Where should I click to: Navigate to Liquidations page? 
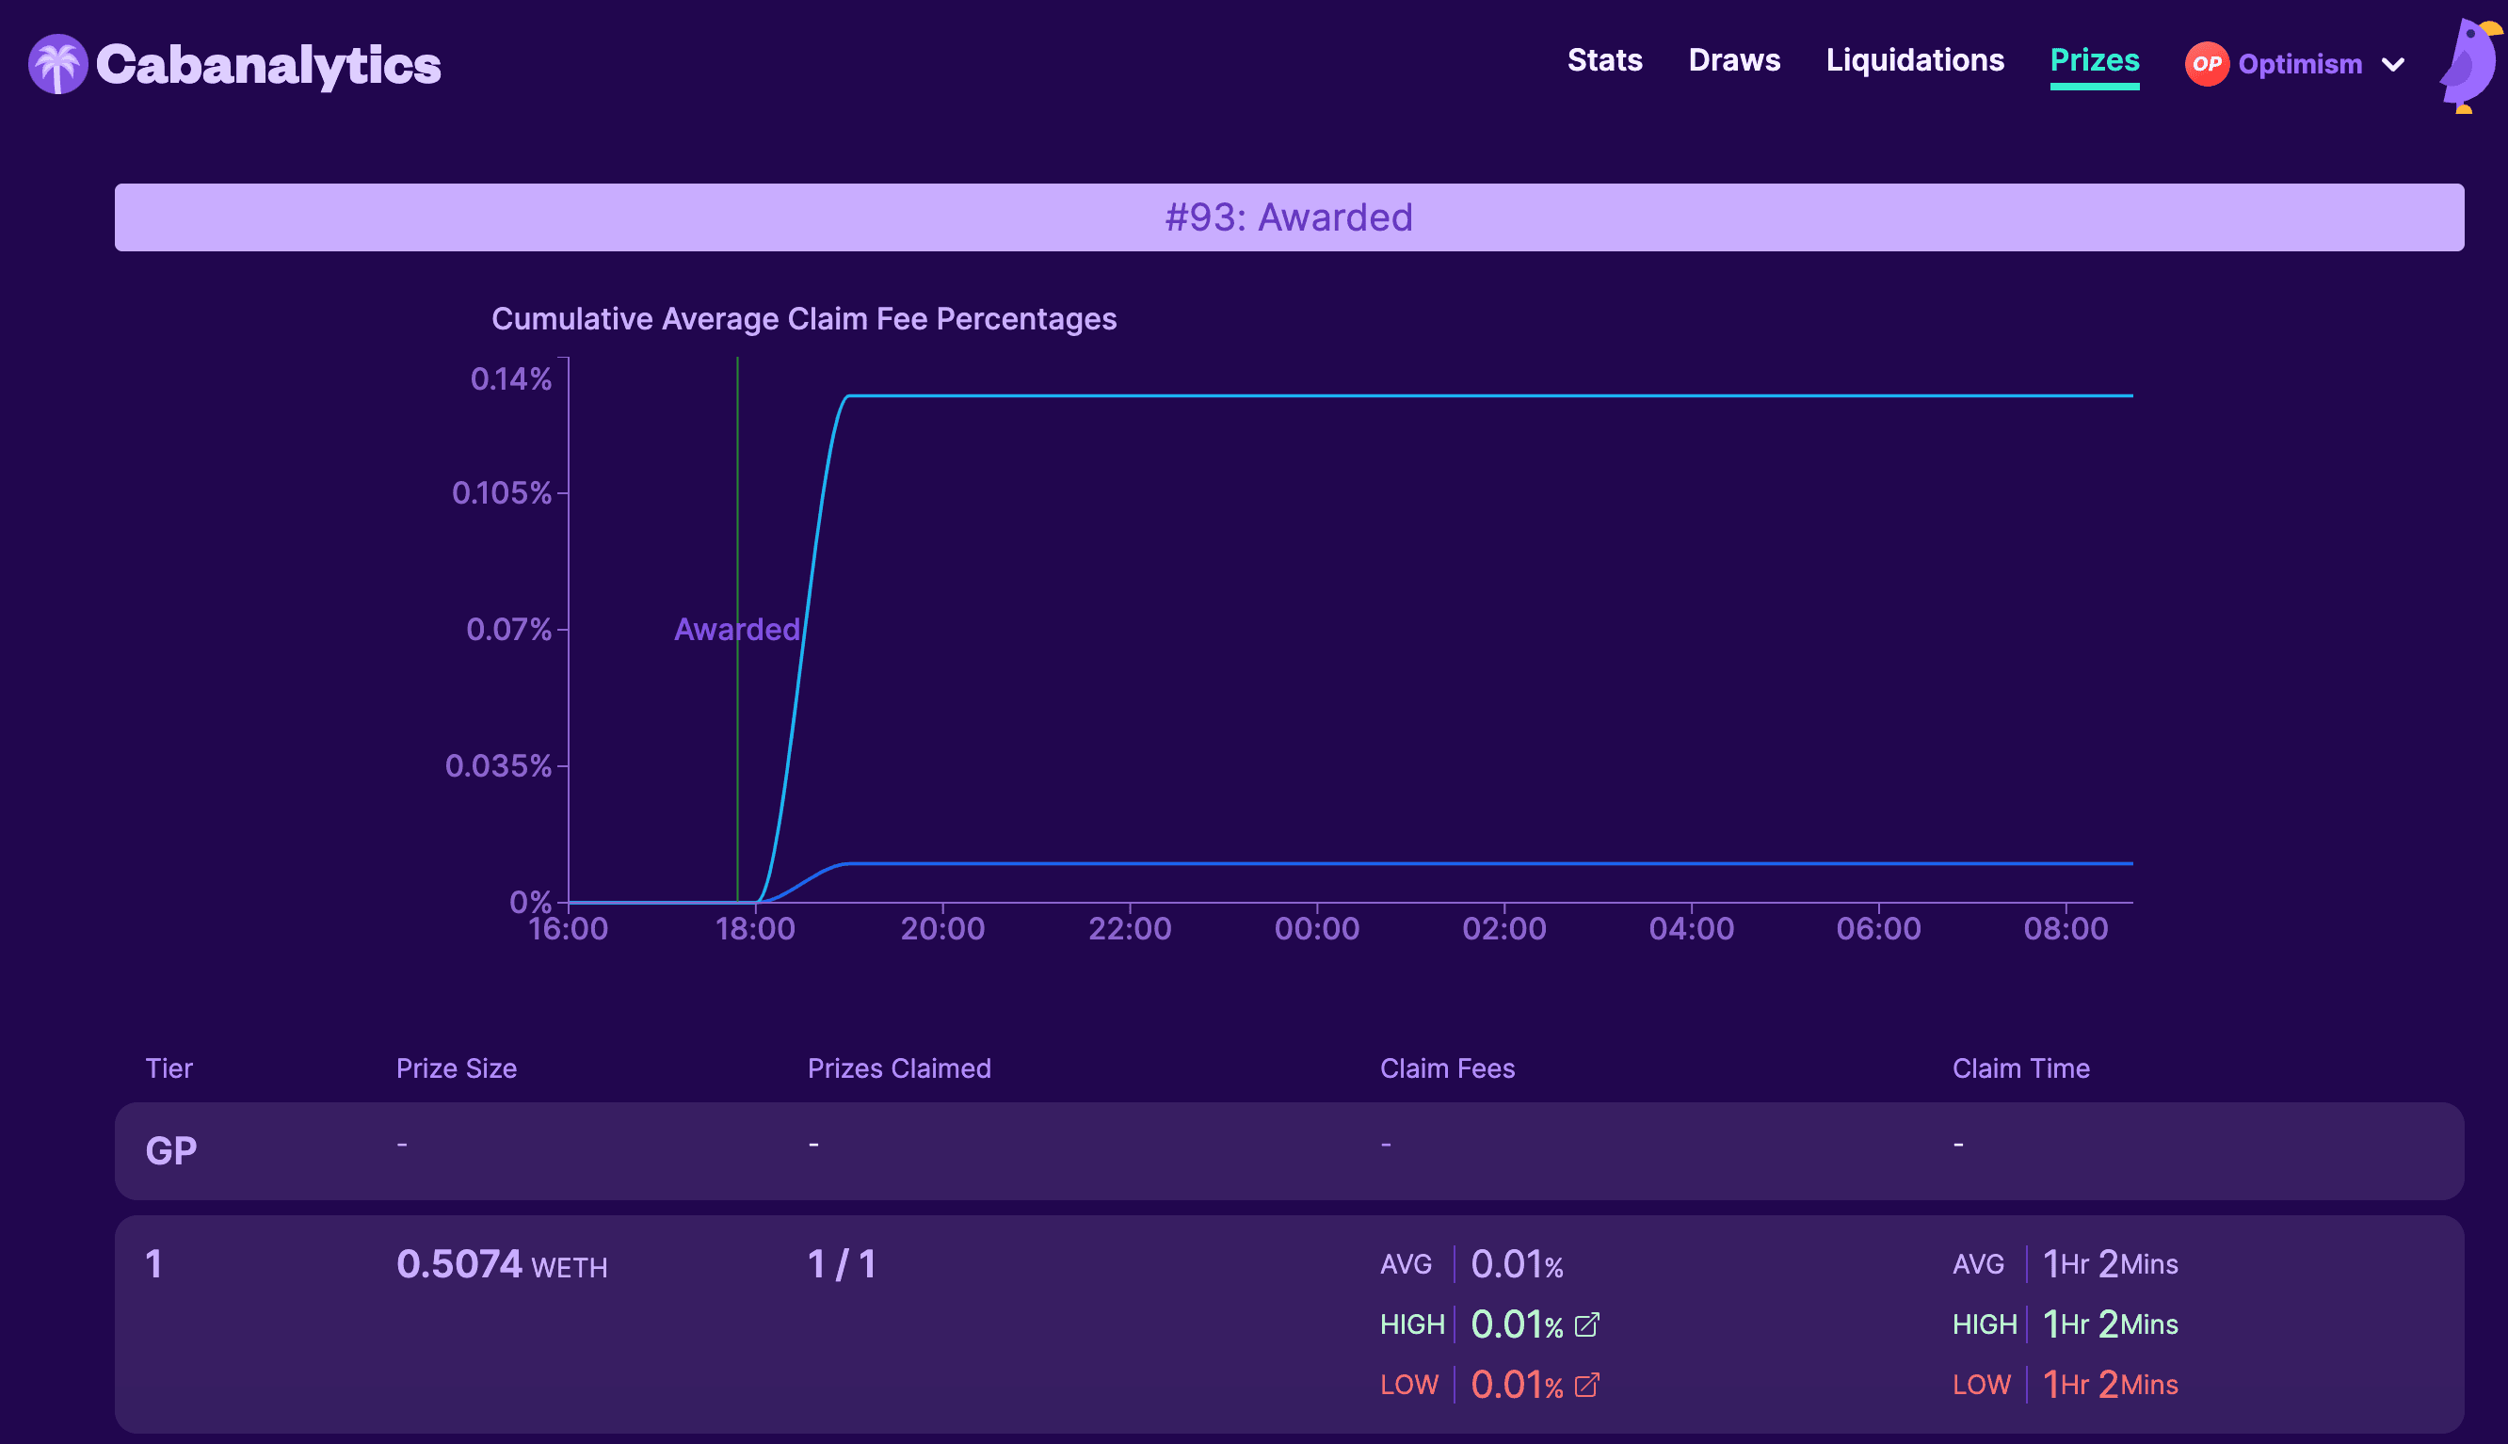pyautogui.click(x=1914, y=60)
